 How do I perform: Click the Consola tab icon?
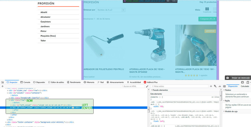point(21,82)
